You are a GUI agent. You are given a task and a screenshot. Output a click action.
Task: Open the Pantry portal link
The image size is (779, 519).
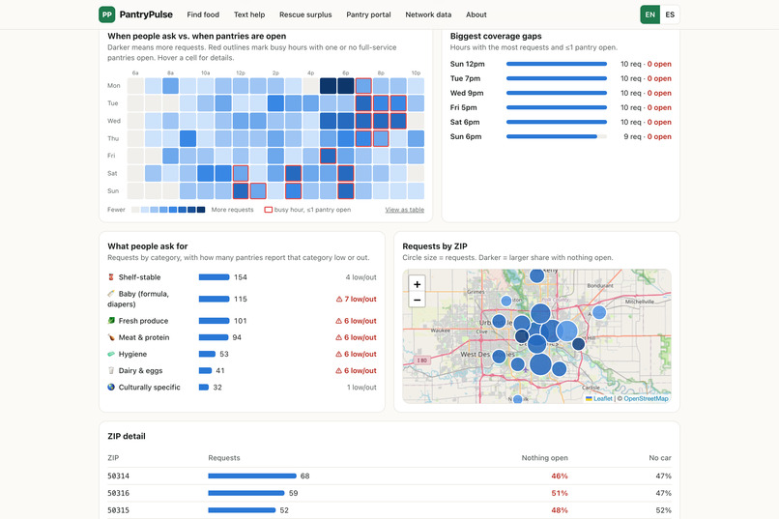368,14
